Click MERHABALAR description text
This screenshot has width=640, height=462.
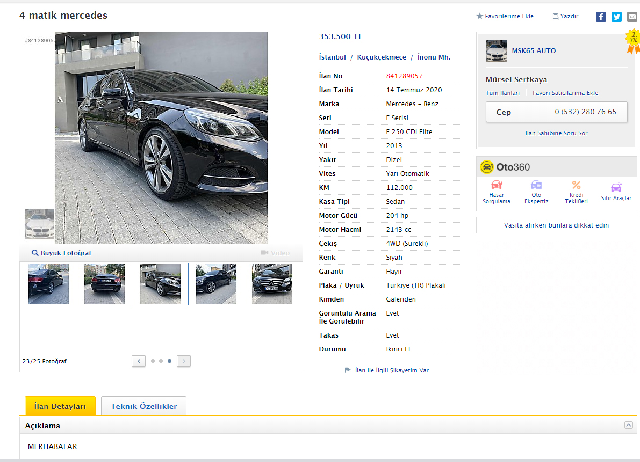52,446
